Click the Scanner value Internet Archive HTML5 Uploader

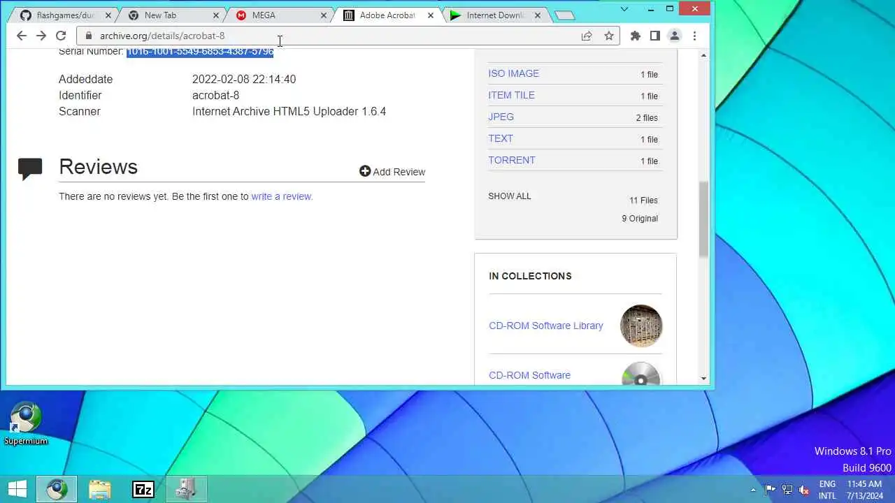[289, 111]
